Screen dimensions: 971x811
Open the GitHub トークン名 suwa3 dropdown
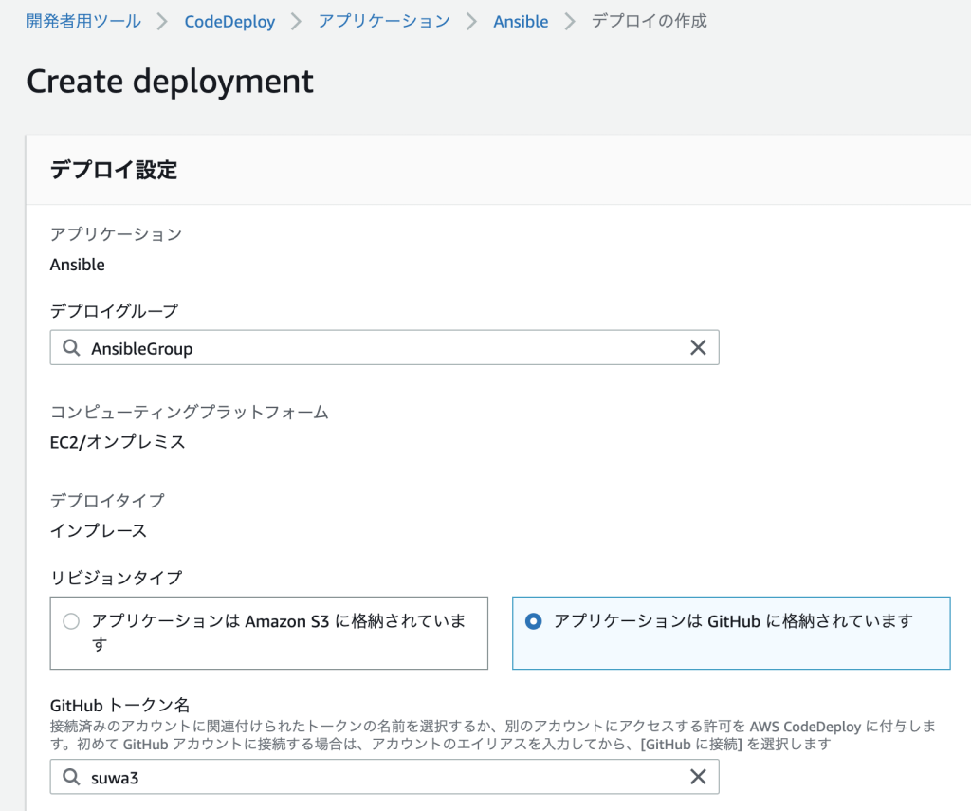click(x=379, y=777)
